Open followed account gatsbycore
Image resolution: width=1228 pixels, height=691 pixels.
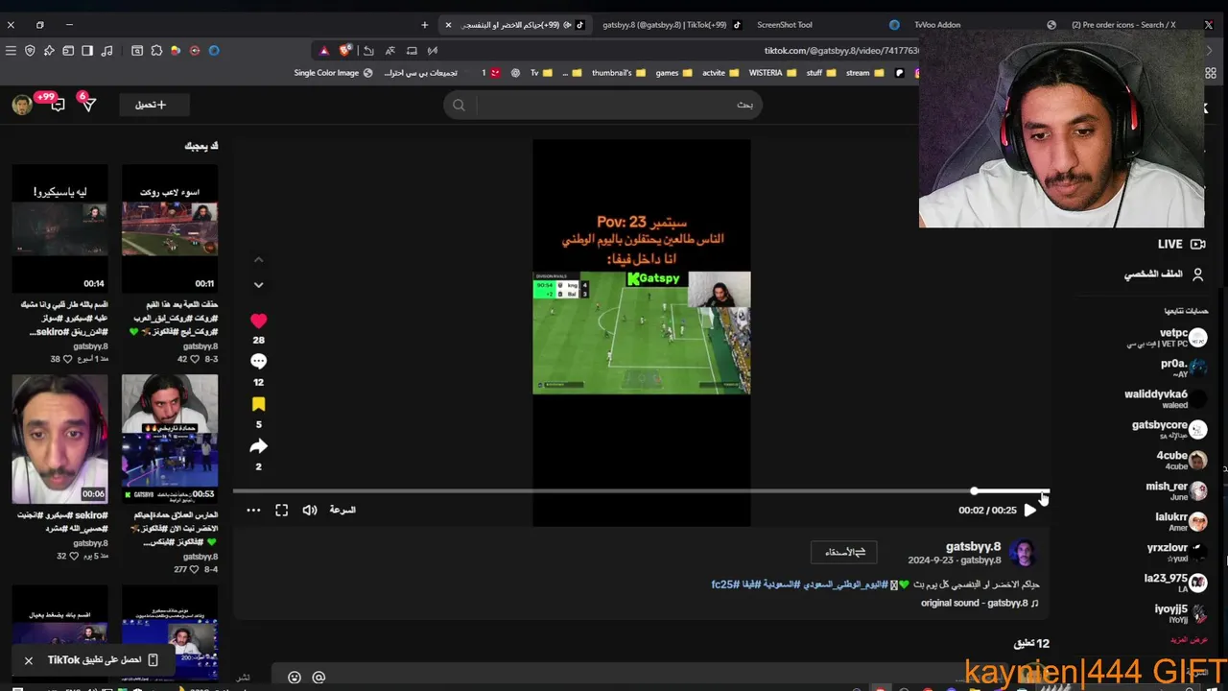[1169, 430]
